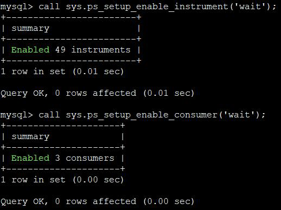Click the word instruments in the result row
Viewport: 281px width, 210px height.
pyautogui.click(x=101, y=50)
